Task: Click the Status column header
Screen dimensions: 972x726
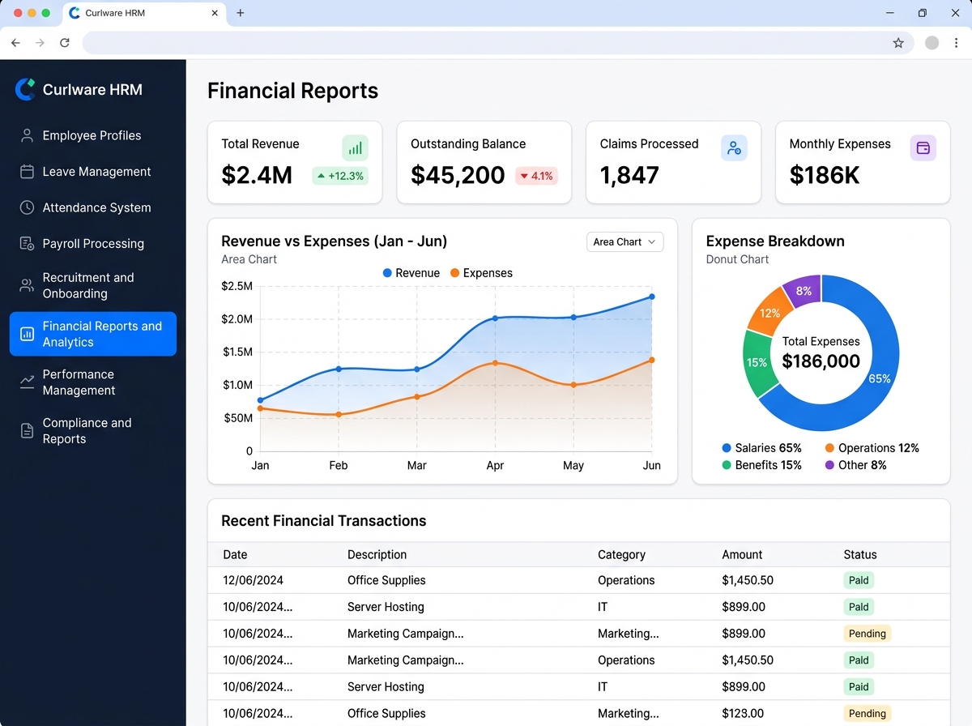Action: (x=860, y=555)
